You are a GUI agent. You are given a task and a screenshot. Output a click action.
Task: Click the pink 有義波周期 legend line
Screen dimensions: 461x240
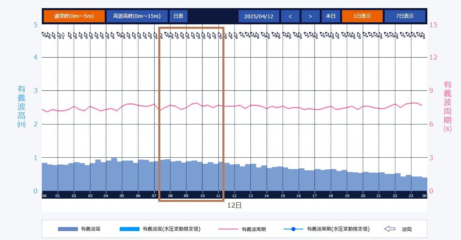[228, 229]
